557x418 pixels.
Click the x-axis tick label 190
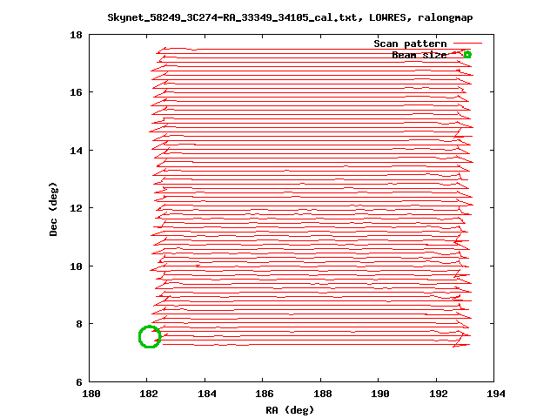point(380,394)
